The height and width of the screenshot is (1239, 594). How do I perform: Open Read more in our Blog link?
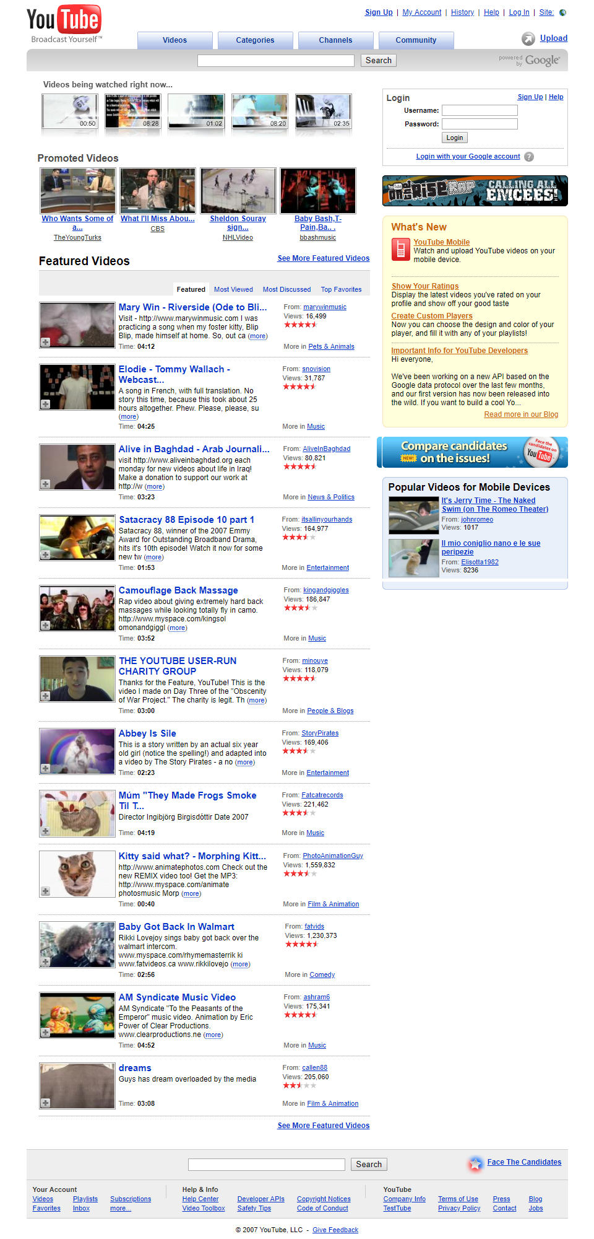(521, 414)
